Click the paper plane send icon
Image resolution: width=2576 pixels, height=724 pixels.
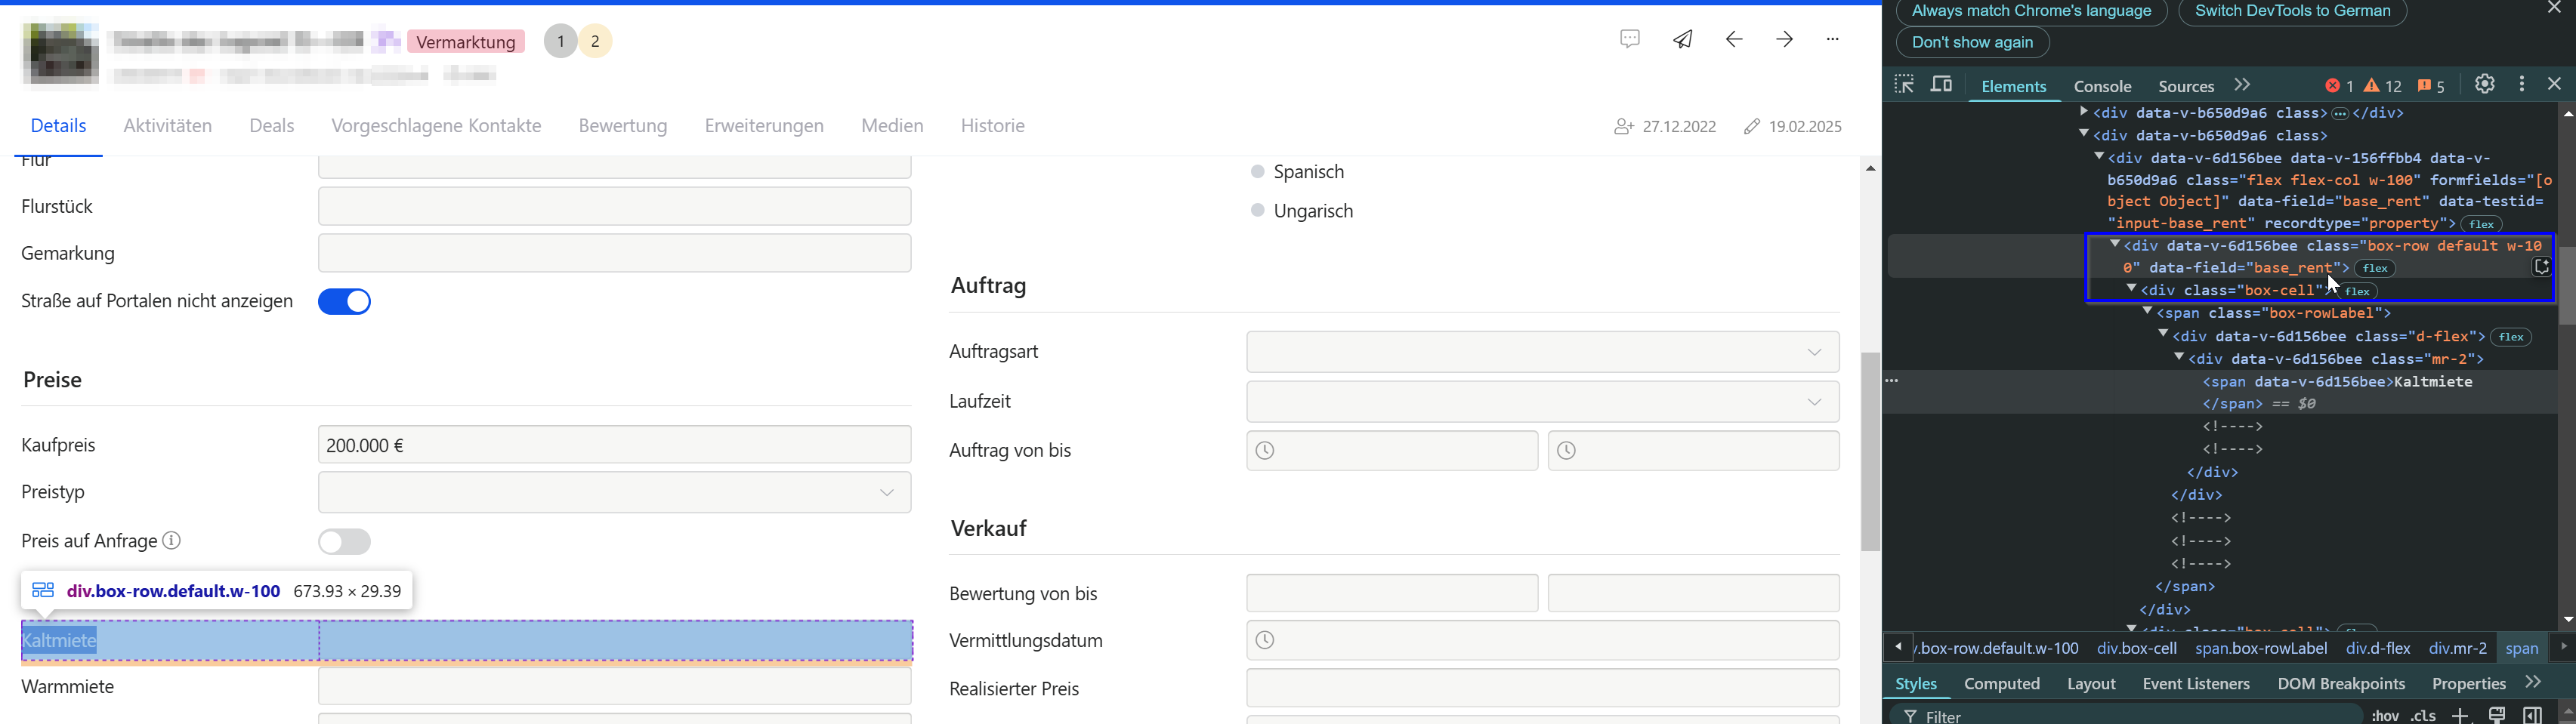point(1683,40)
